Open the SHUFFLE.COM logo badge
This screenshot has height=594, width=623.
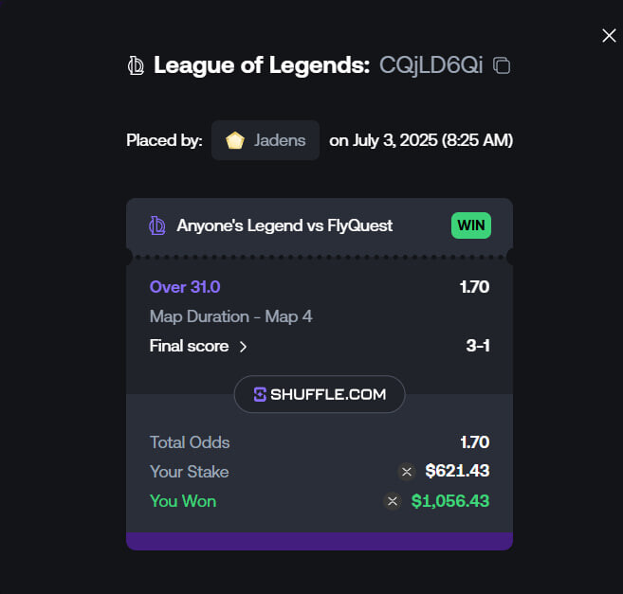click(320, 394)
